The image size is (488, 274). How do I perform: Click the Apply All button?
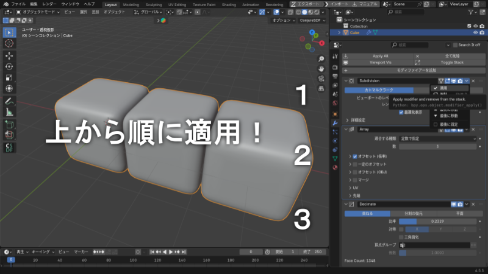380,55
